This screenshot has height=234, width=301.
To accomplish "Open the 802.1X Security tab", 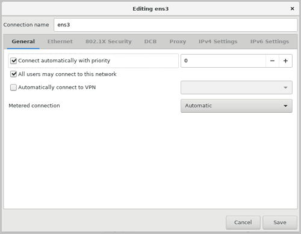I will click(108, 41).
